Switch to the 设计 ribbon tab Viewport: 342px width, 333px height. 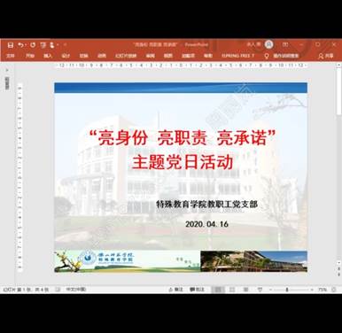66,56
